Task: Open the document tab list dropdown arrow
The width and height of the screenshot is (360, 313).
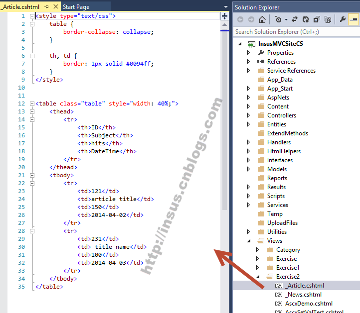Action: point(226,7)
